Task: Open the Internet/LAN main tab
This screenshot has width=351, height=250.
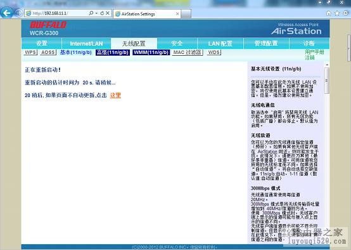Action: coord(86,43)
